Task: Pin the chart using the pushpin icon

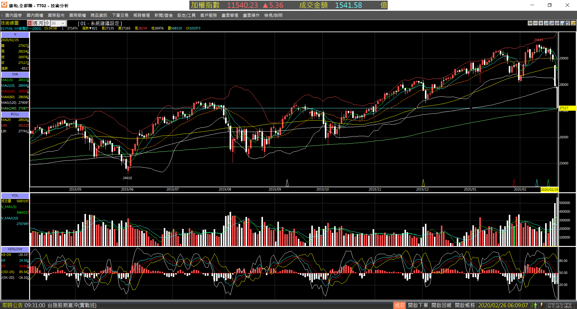Action: [530, 23]
